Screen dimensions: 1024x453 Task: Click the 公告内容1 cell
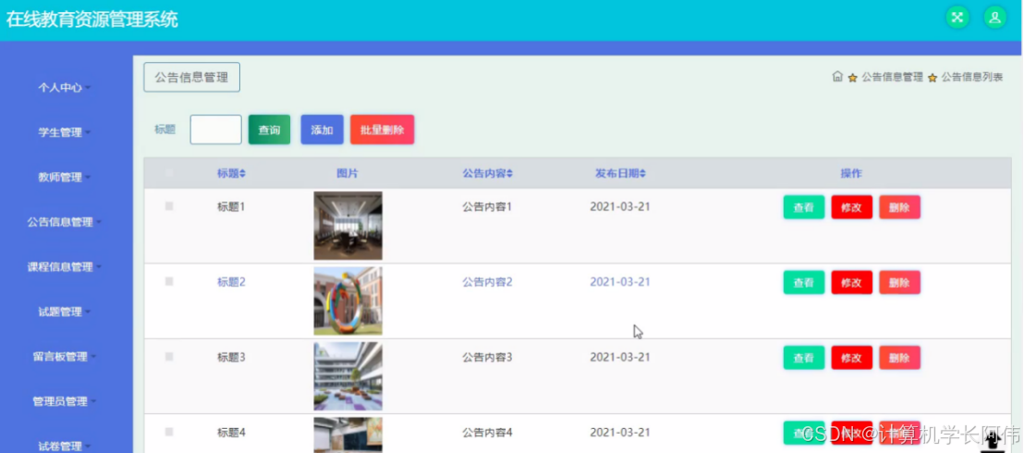tap(487, 206)
